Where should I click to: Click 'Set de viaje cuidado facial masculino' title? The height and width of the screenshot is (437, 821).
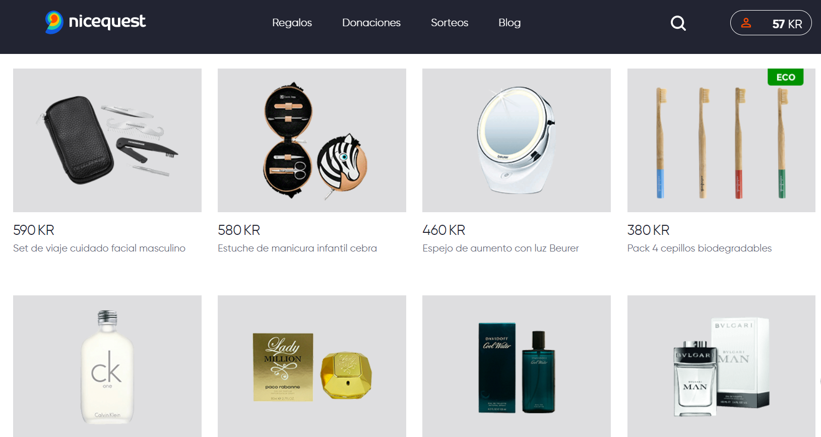(x=99, y=248)
